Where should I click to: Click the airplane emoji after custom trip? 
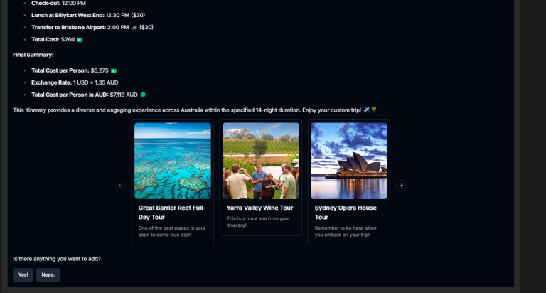click(x=366, y=110)
